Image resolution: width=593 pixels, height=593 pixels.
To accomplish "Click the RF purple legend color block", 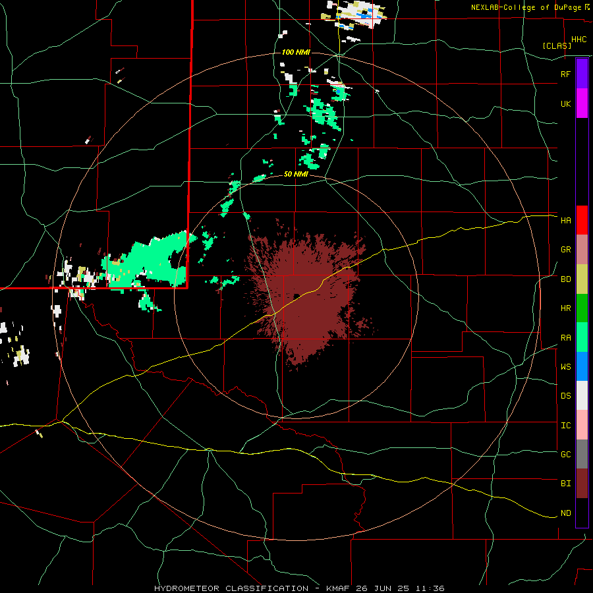I will point(582,74).
